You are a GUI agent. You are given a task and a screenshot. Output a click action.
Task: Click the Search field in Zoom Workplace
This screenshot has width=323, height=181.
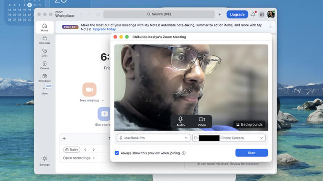[x=159, y=14]
